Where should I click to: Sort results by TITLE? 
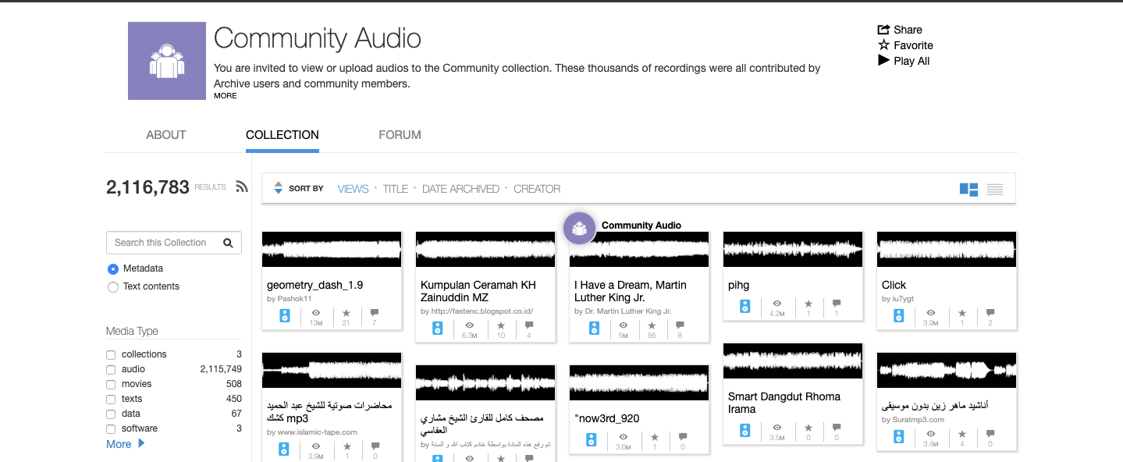point(396,189)
